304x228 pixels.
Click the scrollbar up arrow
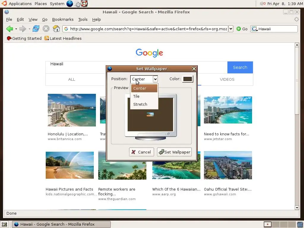click(x=297, y=45)
